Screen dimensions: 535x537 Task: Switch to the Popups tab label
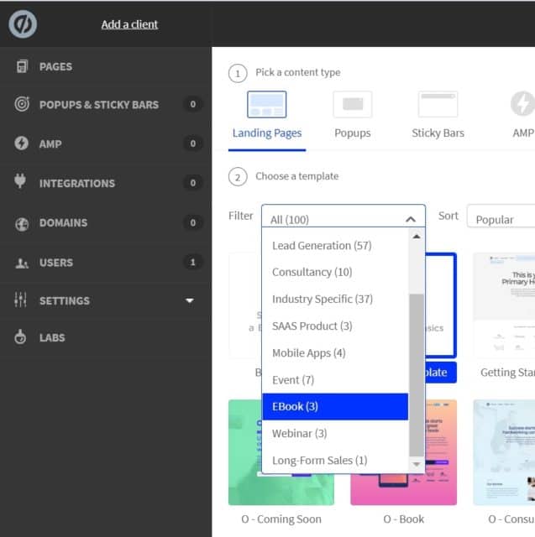pyautogui.click(x=352, y=133)
